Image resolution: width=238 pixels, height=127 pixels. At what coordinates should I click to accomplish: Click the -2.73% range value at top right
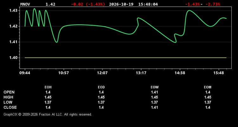pos(213,4)
